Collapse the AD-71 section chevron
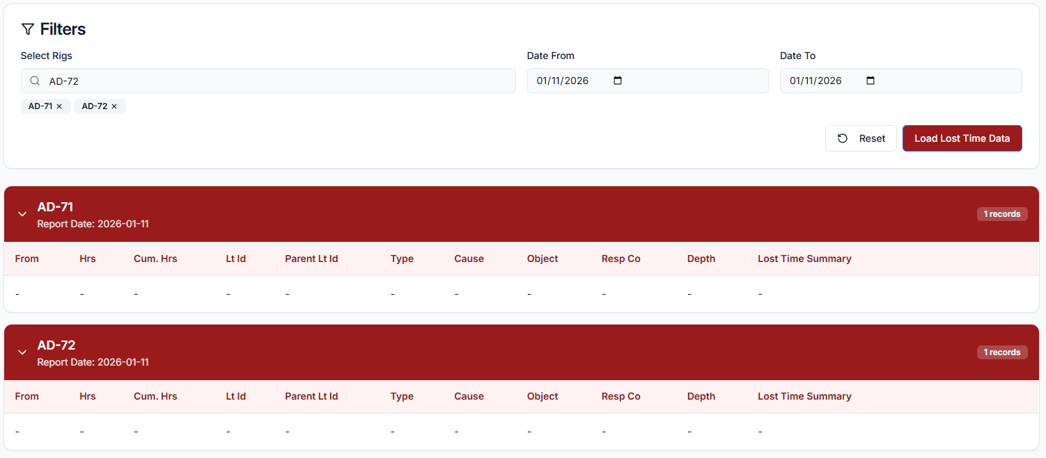The image size is (1046, 458). 22,214
